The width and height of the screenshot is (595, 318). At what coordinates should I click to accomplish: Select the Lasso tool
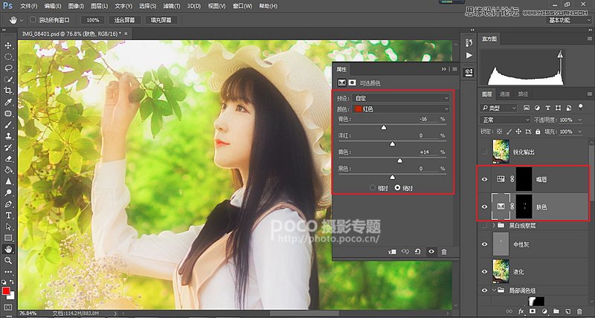[x=8, y=68]
